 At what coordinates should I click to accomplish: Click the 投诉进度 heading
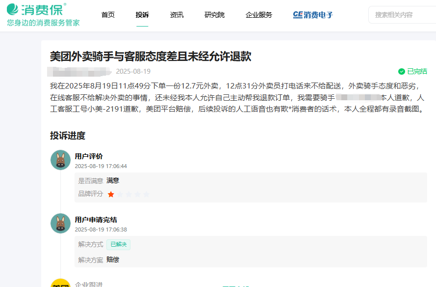pyautogui.click(x=68, y=136)
